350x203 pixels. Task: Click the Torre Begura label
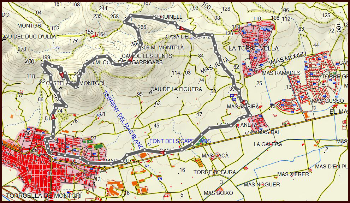(215, 172)
